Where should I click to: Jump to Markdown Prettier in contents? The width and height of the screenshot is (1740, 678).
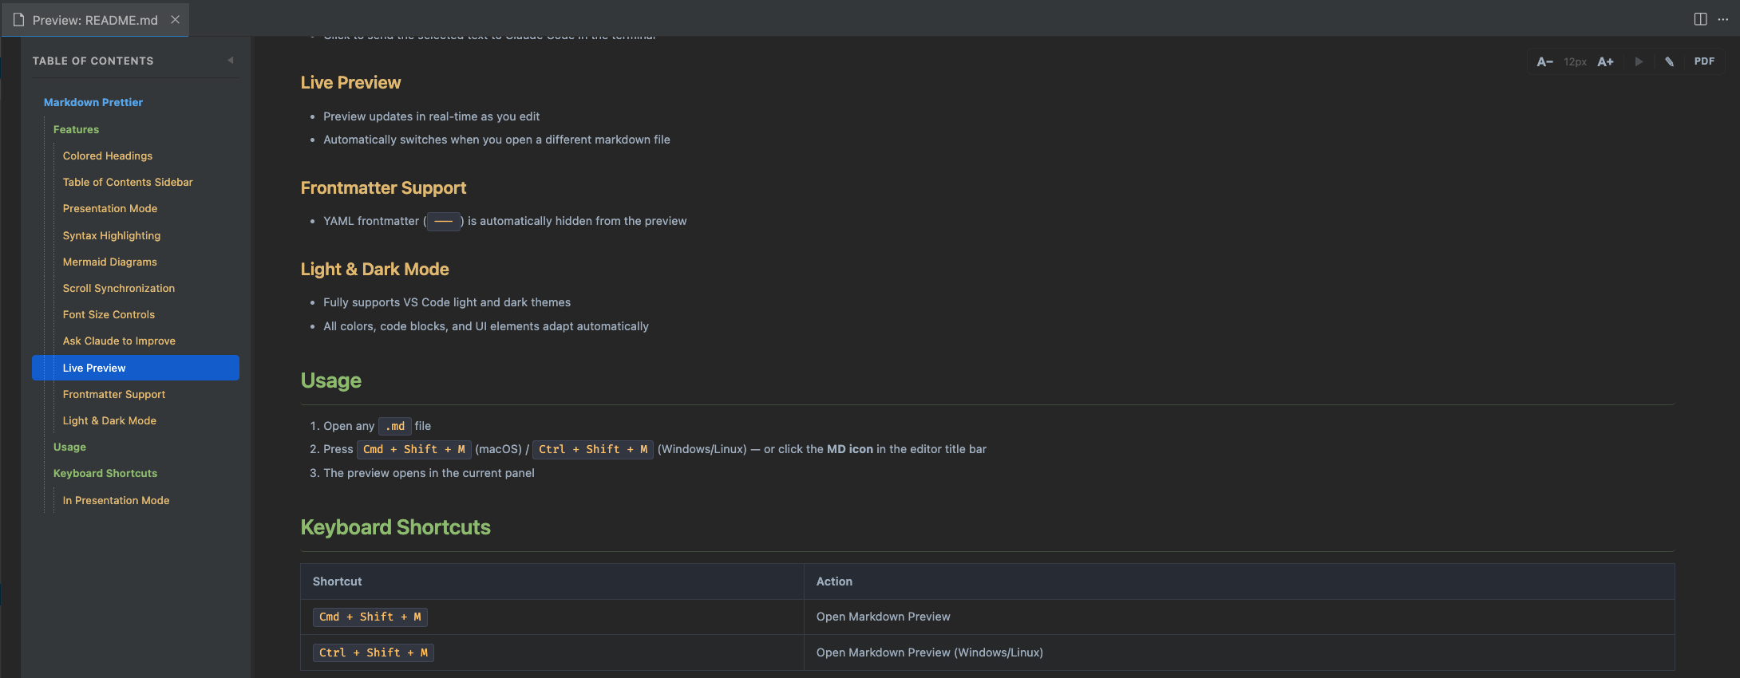tap(93, 102)
